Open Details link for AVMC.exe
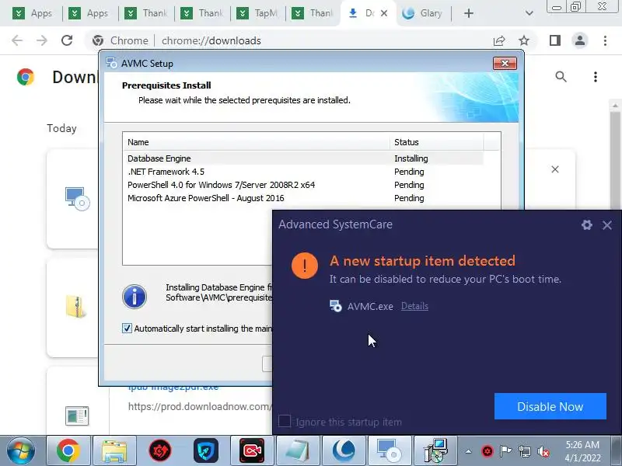The image size is (622, 466). 414,306
